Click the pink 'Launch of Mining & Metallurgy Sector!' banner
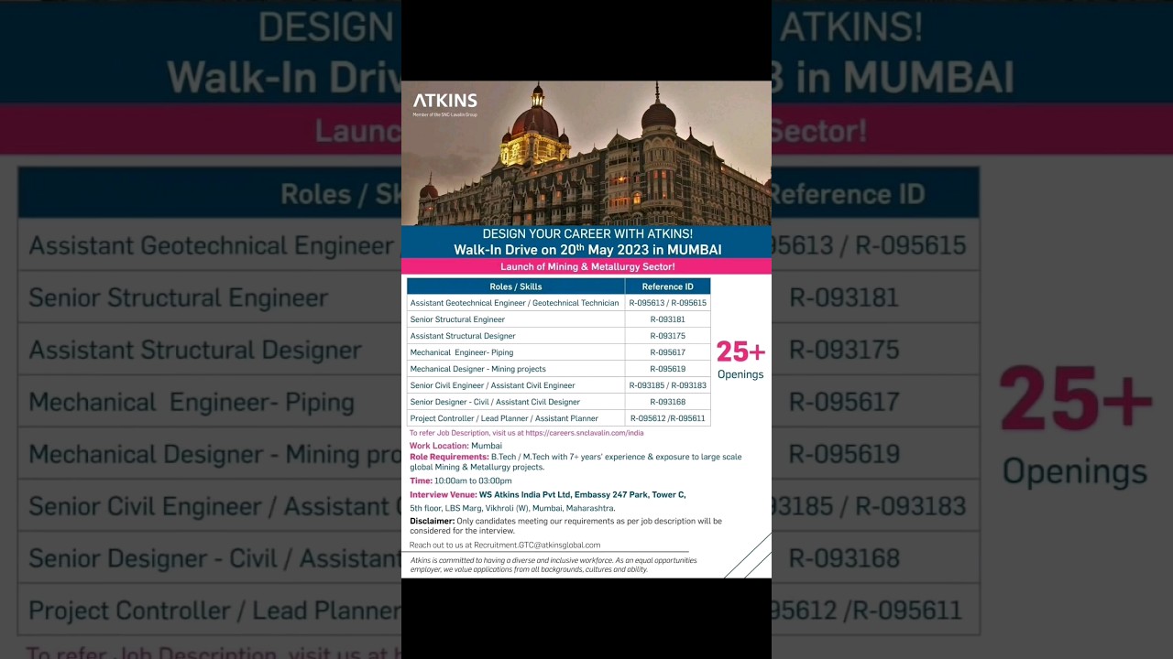This screenshot has height=659, width=1173. pyautogui.click(x=586, y=266)
